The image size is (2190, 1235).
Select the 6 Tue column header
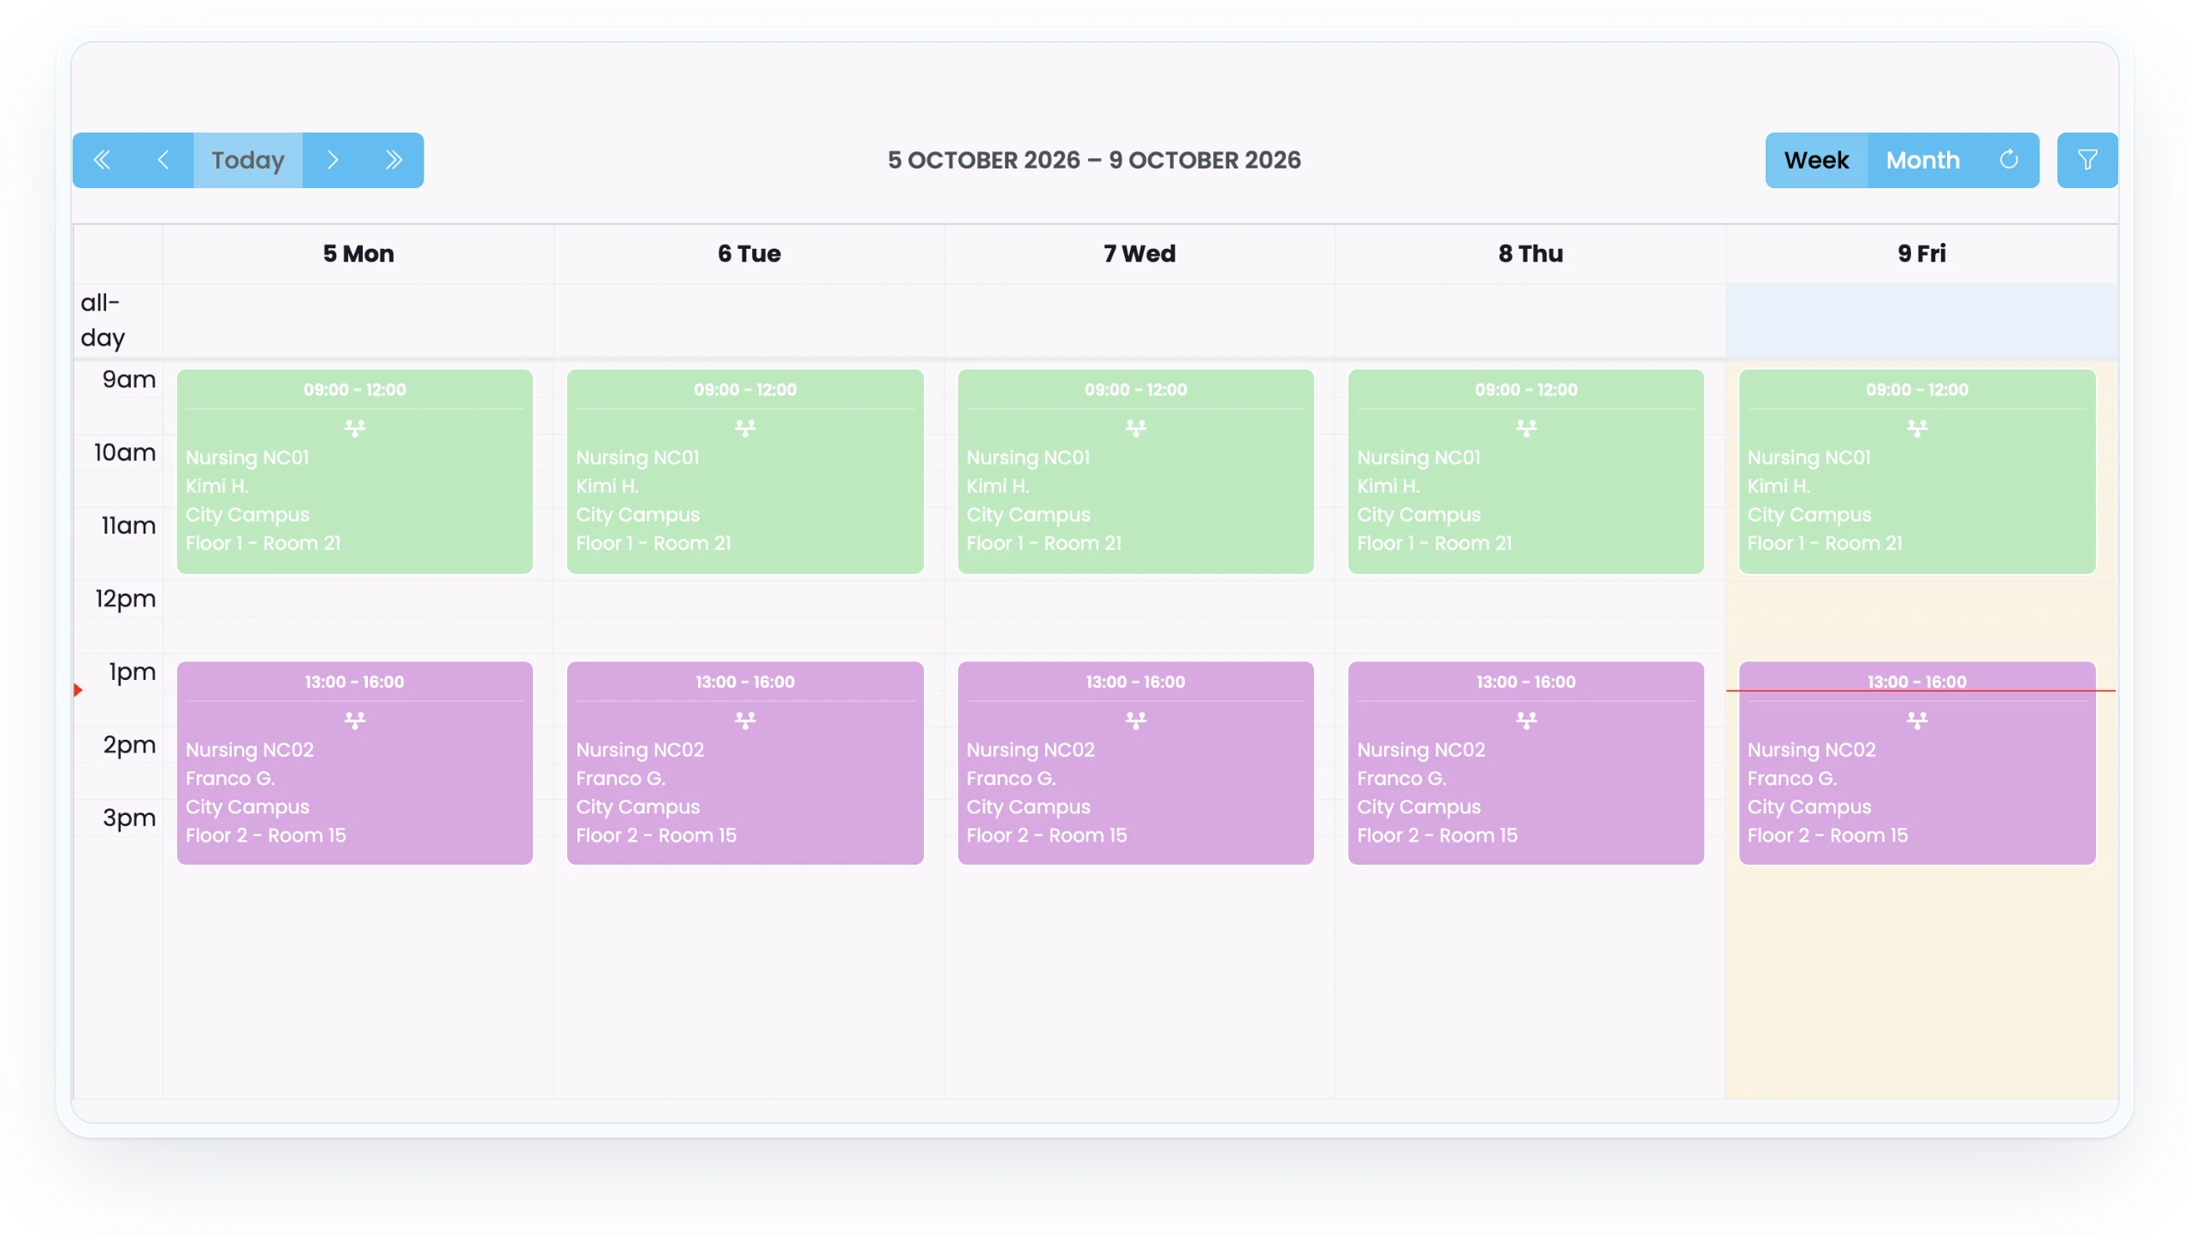[749, 253]
